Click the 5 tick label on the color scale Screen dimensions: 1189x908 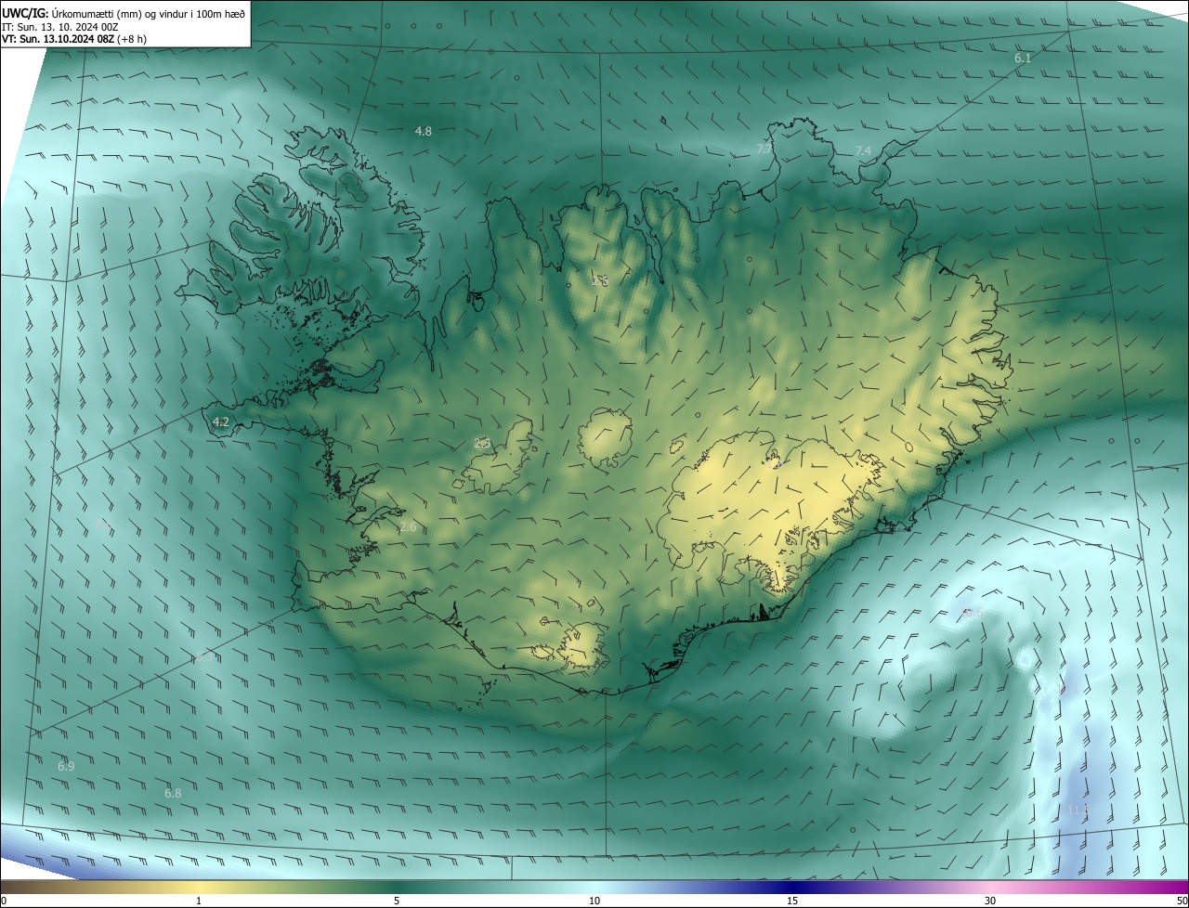[397, 901]
